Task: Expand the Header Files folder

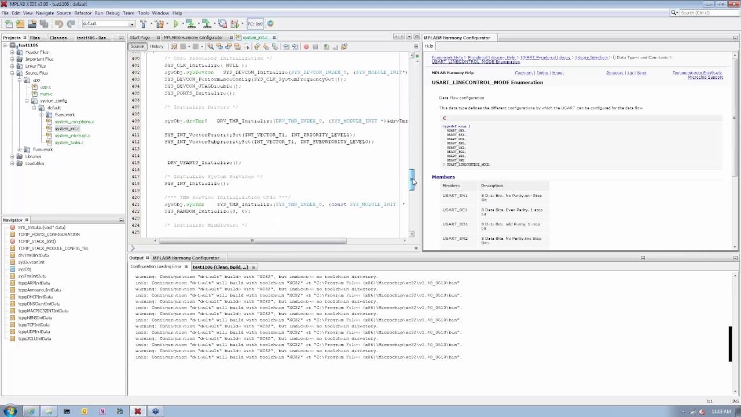Action: (x=12, y=52)
